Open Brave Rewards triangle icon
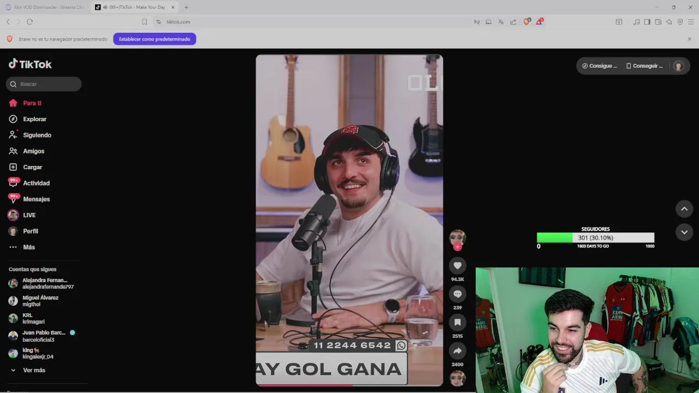The width and height of the screenshot is (699, 393). pos(540,22)
